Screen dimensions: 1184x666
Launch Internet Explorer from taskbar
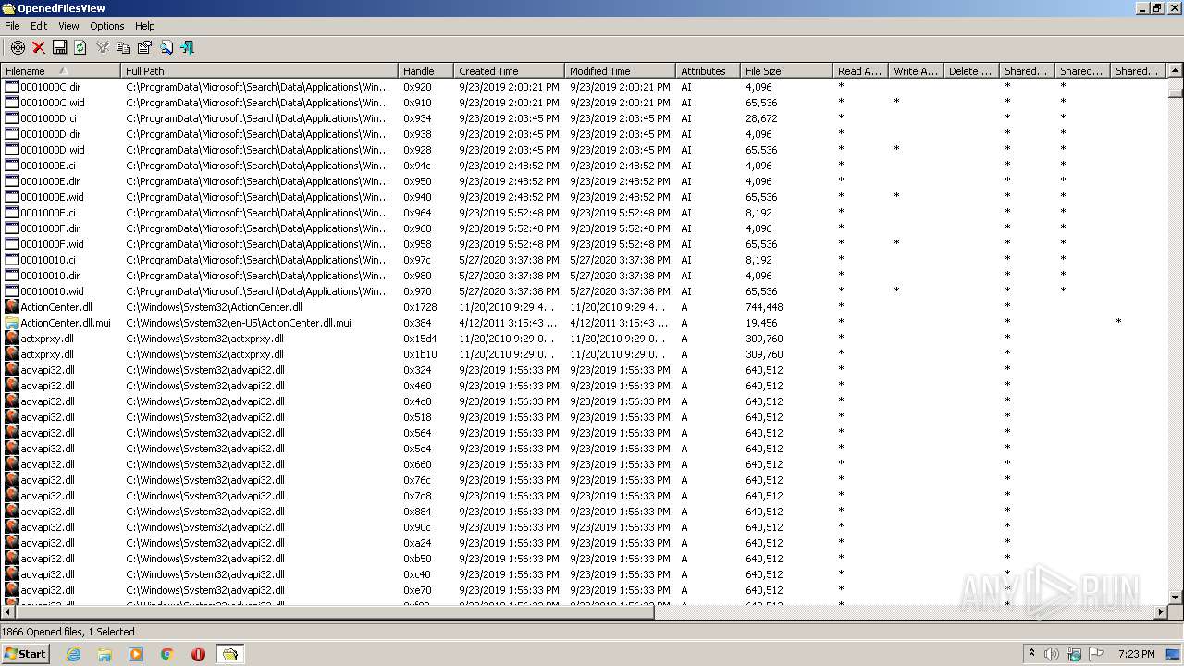tap(73, 654)
